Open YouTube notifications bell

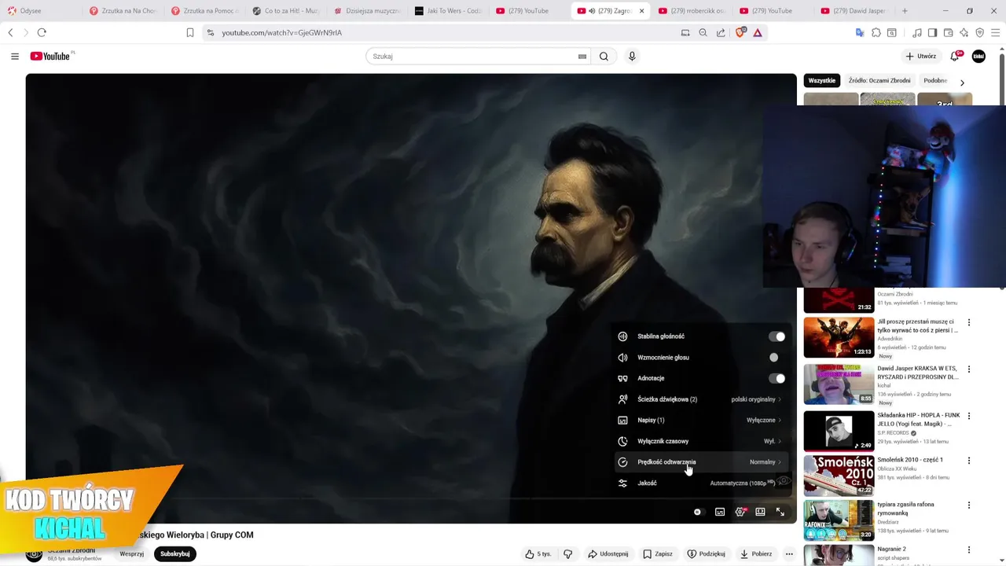click(x=955, y=56)
